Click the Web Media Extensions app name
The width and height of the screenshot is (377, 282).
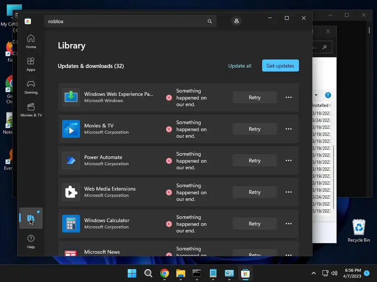110,189
